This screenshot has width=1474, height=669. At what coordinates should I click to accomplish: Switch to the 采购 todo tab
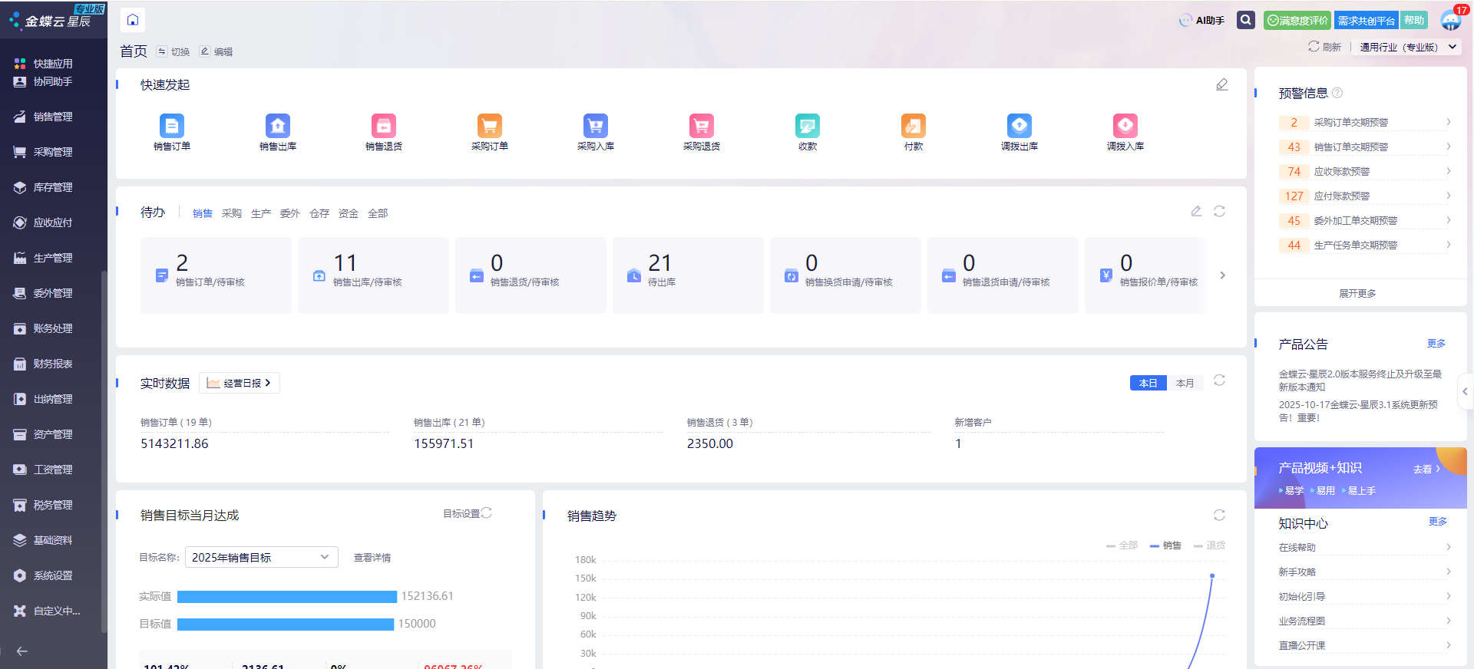[232, 213]
